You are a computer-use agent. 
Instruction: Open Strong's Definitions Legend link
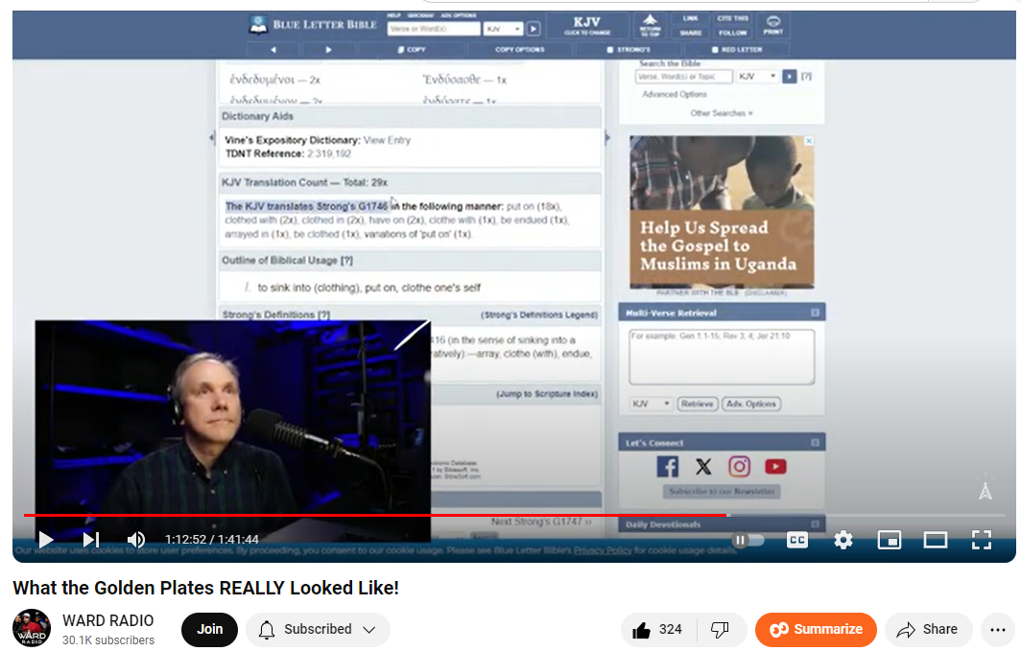tap(539, 314)
